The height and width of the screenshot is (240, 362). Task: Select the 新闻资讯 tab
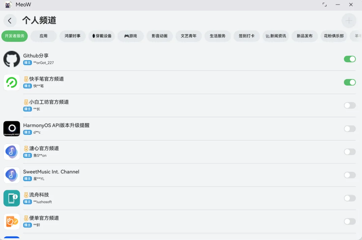pyautogui.click(x=276, y=36)
